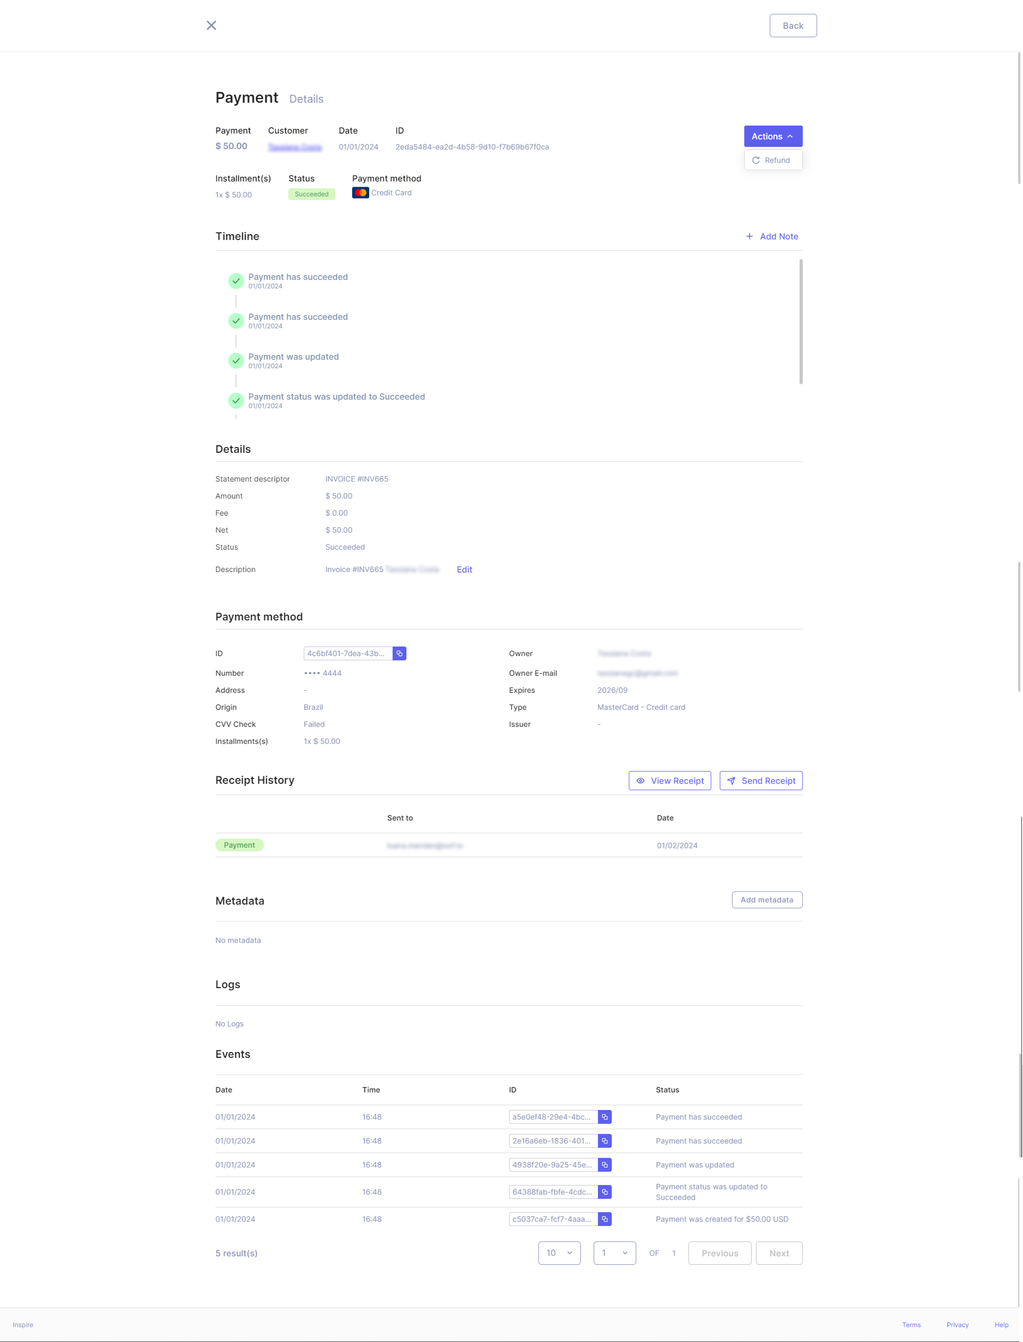The image size is (1023, 1342).
Task: Click the Timeline panel scrollbar
Action: [800, 322]
